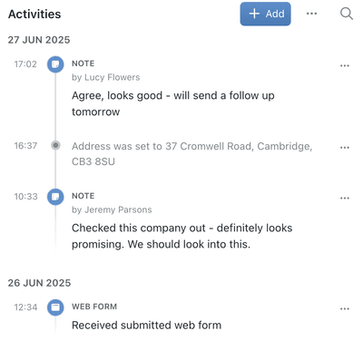363x341 pixels.
Task: Click the 27 JUN 2025 date header
Action: tap(39, 40)
